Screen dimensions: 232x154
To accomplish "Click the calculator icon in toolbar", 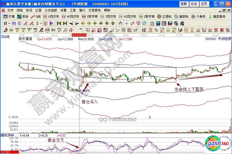I will 158,23.
